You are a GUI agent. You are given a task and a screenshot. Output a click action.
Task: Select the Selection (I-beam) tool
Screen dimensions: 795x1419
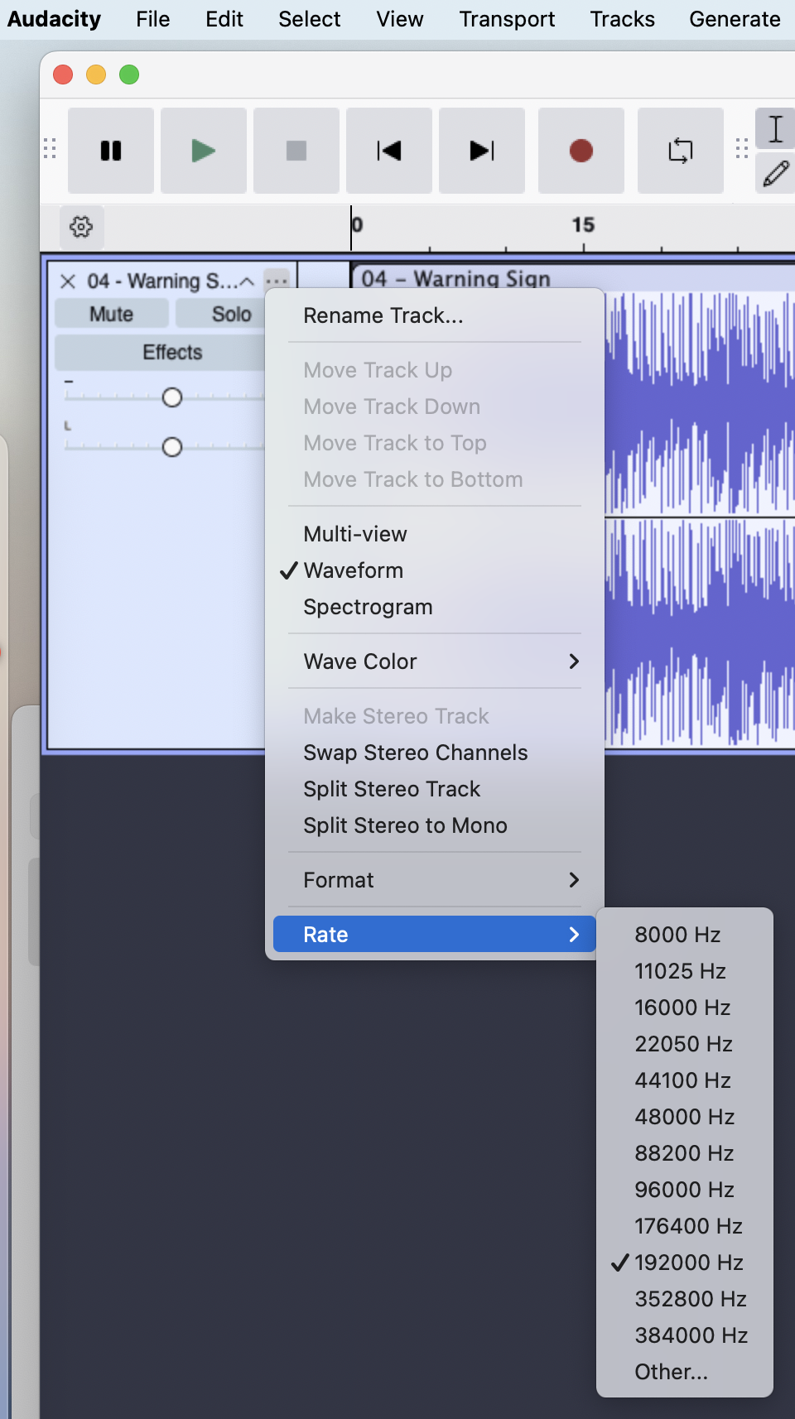click(x=776, y=129)
